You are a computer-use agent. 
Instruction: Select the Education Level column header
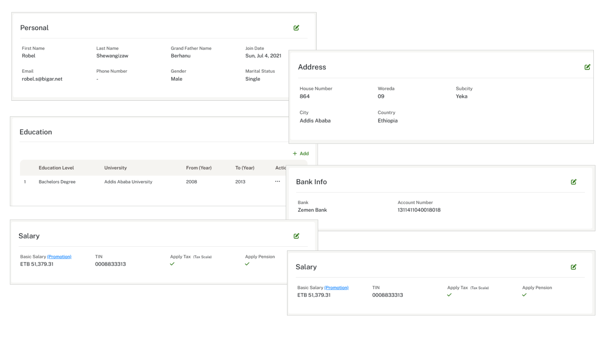[56, 168]
